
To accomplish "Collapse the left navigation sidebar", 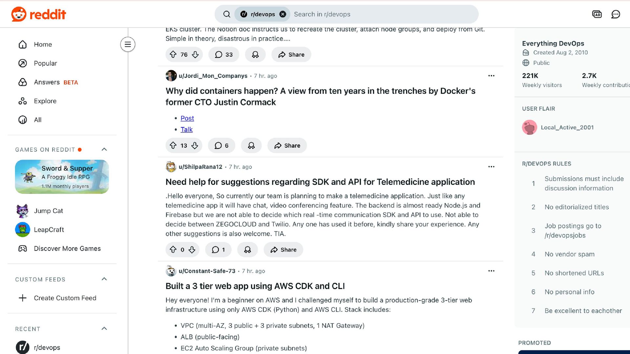I will click(x=128, y=45).
